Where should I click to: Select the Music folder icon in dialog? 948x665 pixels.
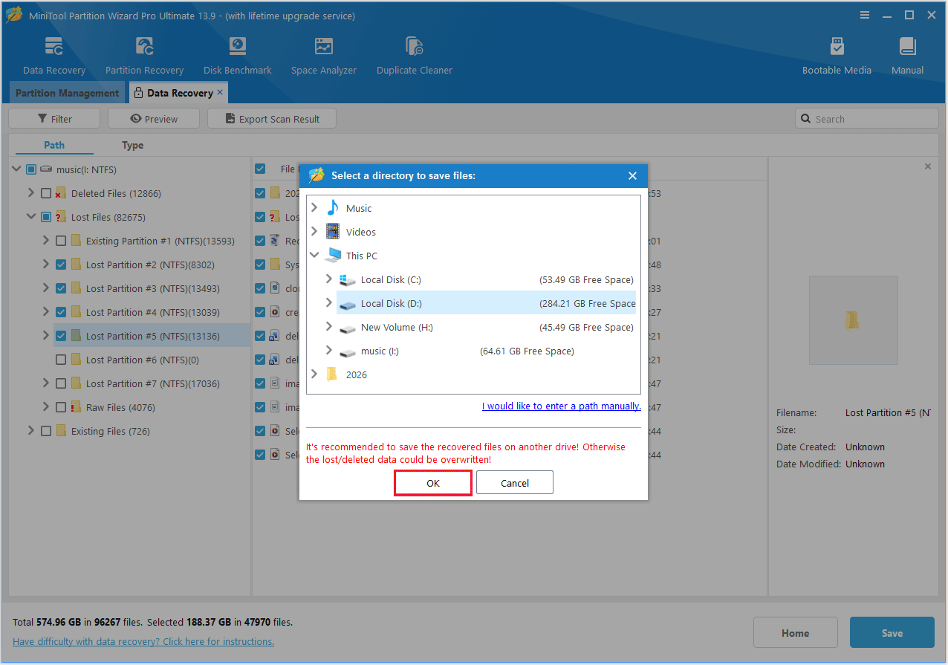333,208
